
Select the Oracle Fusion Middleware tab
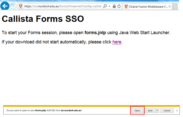(x=148, y=6)
